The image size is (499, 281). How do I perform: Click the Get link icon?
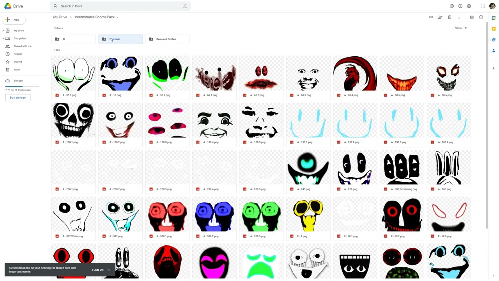click(x=431, y=17)
